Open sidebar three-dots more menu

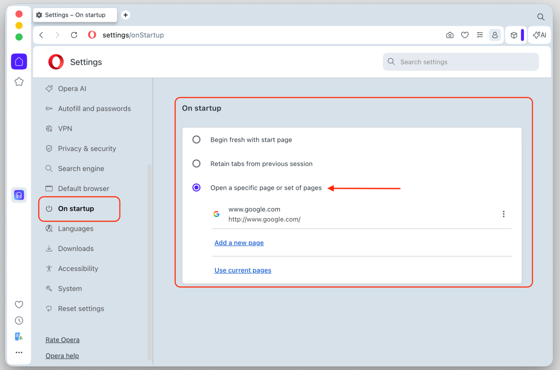click(19, 352)
